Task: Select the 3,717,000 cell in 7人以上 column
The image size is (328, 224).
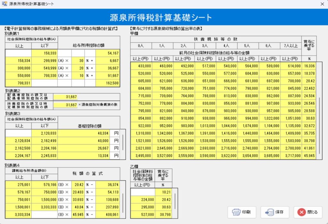Action: pos(291,156)
